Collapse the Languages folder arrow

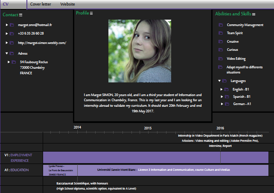(x=219, y=81)
